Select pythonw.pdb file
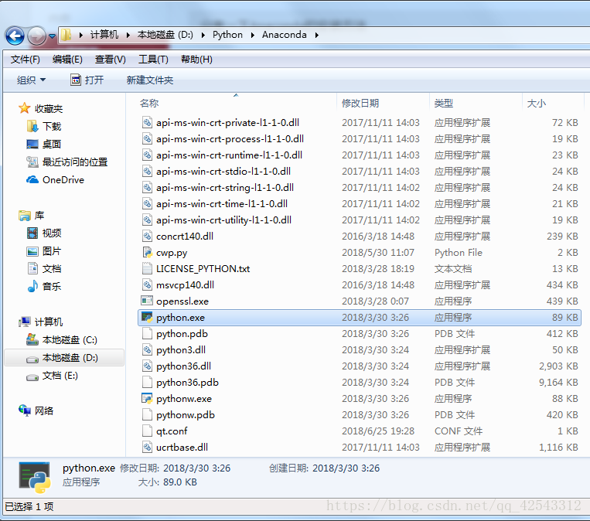 (x=186, y=414)
